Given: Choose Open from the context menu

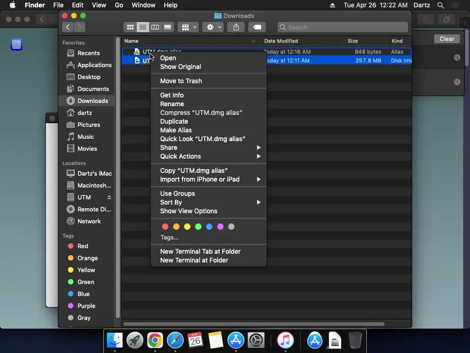Looking at the screenshot, I should [208, 58].
